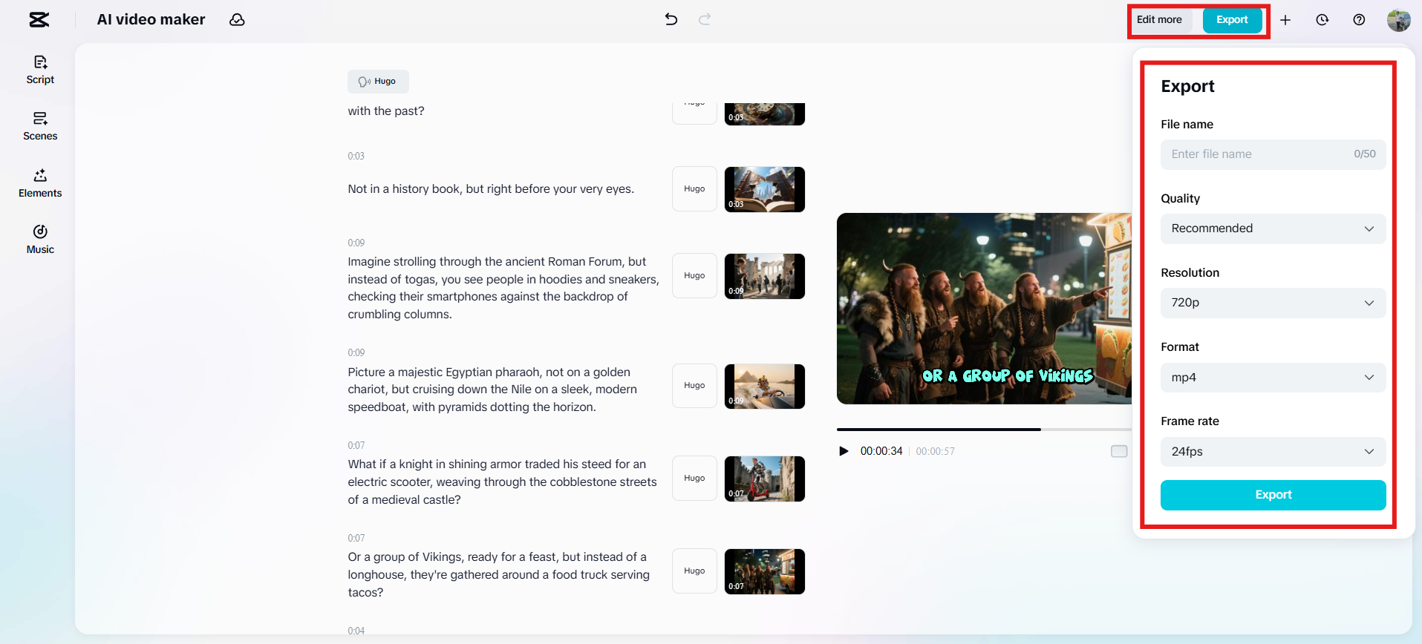Image resolution: width=1422 pixels, height=644 pixels.
Task: Click the Export button in export panel
Action: click(1273, 495)
